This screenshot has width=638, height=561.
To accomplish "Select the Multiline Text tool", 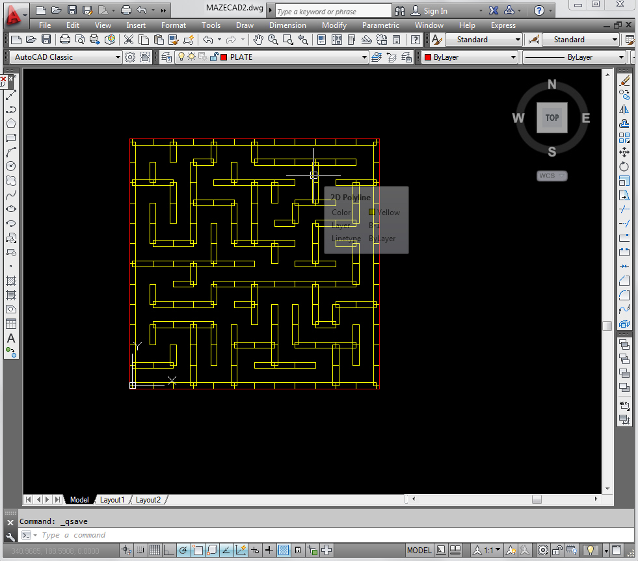I will pos(11,338).
